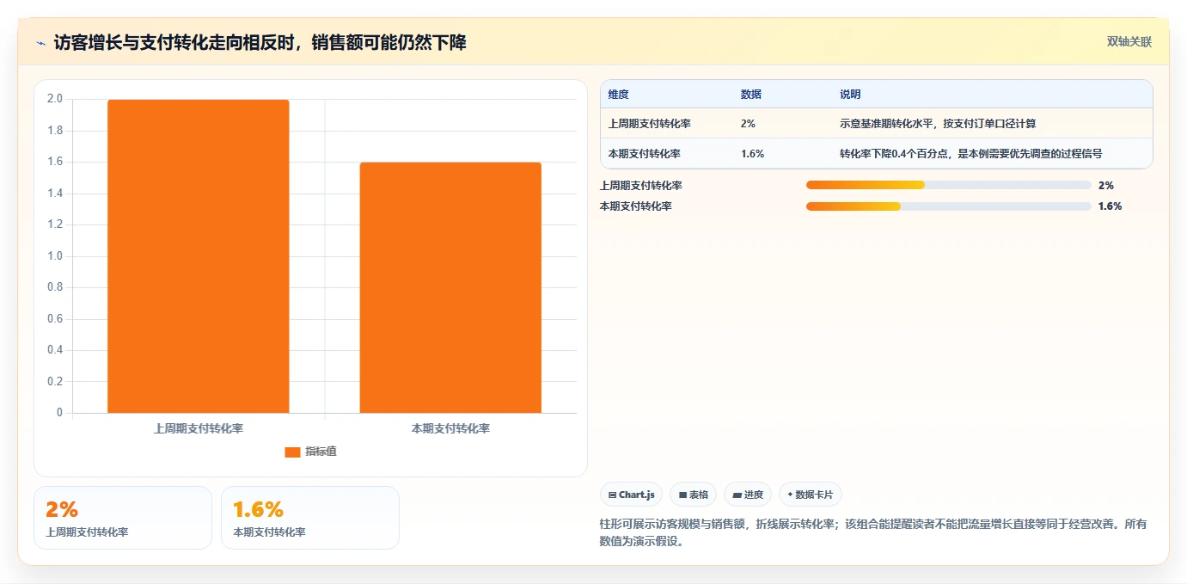Click the 1.6% label beside the progress bar

[1110, 206]
